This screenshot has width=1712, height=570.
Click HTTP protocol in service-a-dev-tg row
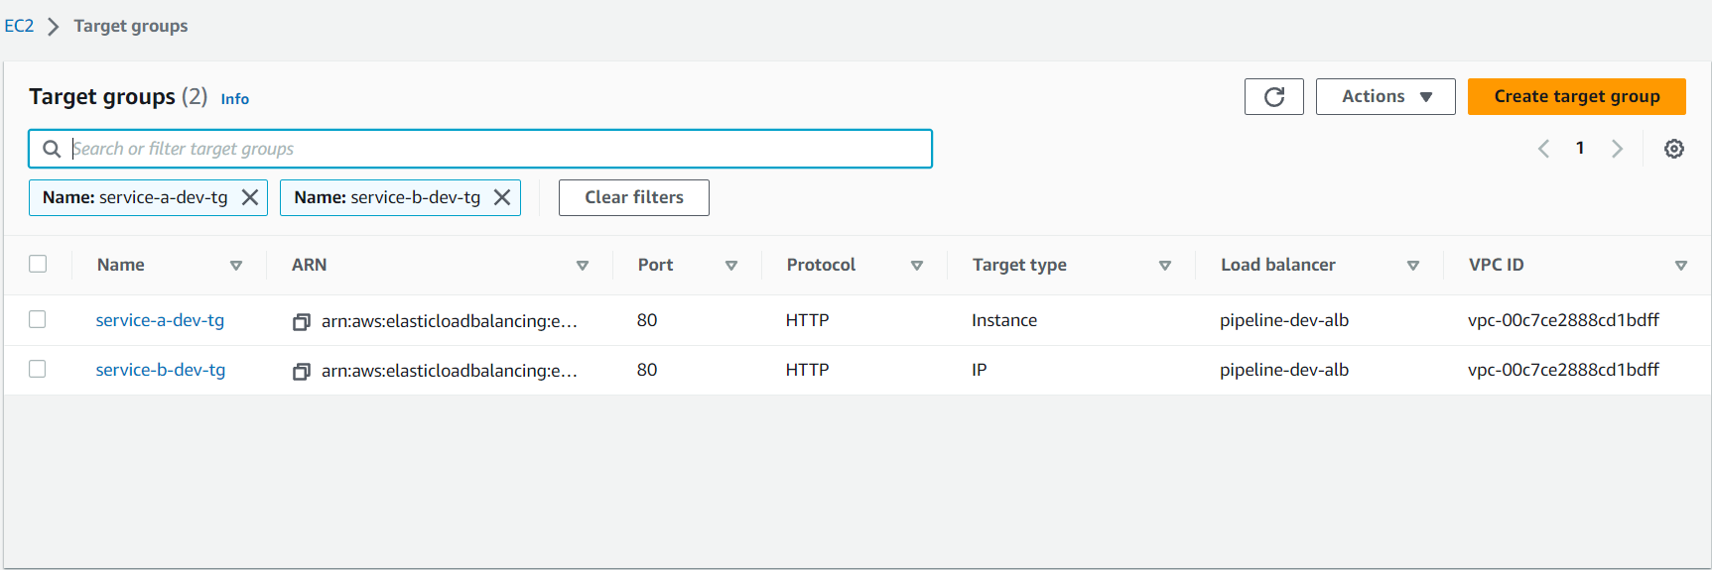(x=807, y=320)
